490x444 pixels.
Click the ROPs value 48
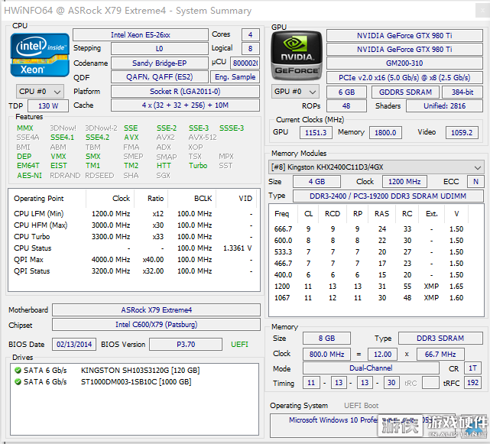(x=346, y=106)
